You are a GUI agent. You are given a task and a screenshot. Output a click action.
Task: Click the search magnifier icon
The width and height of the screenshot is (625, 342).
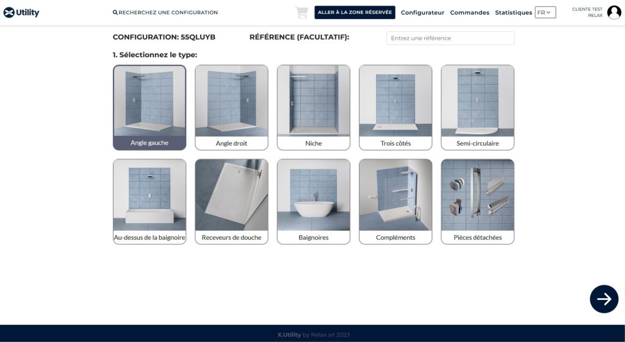point(115,13)
